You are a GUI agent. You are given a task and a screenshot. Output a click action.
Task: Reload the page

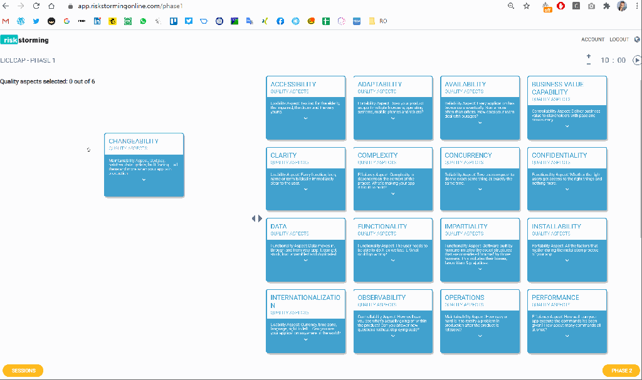point(36,6)
